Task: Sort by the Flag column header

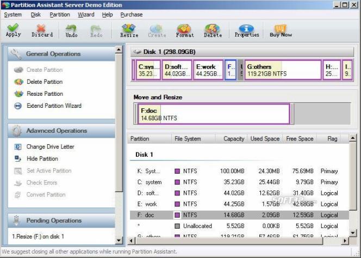Action: (x=329, y=139)
